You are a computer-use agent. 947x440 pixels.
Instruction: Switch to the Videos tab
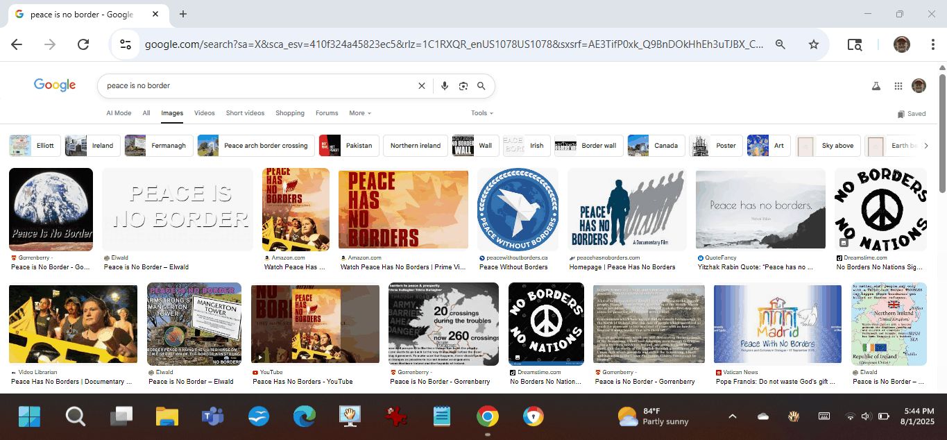(204, 113)
